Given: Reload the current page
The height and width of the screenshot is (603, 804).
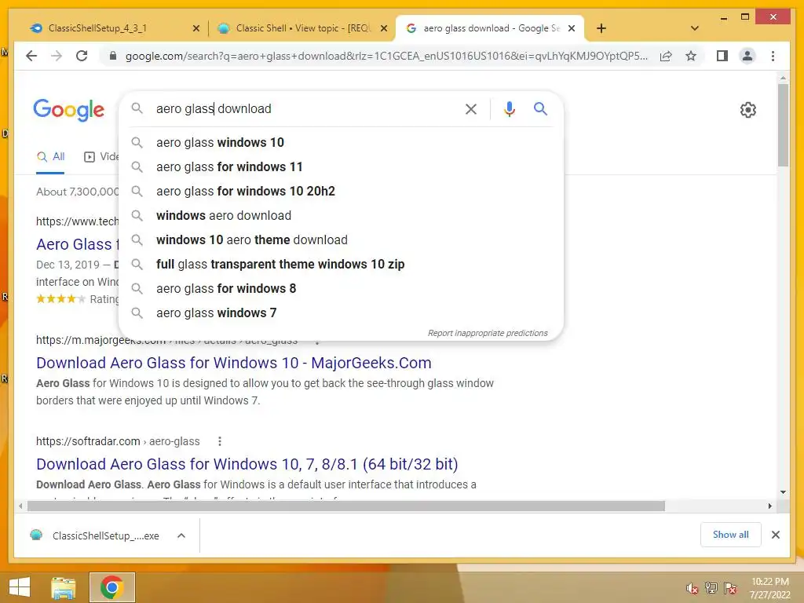Looking at the screenshot, I should click(82, 56).
